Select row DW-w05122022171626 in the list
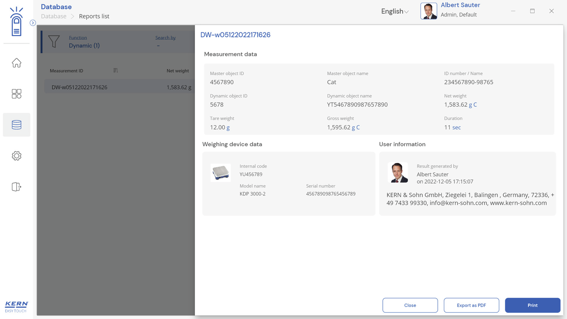 [120, 87]
